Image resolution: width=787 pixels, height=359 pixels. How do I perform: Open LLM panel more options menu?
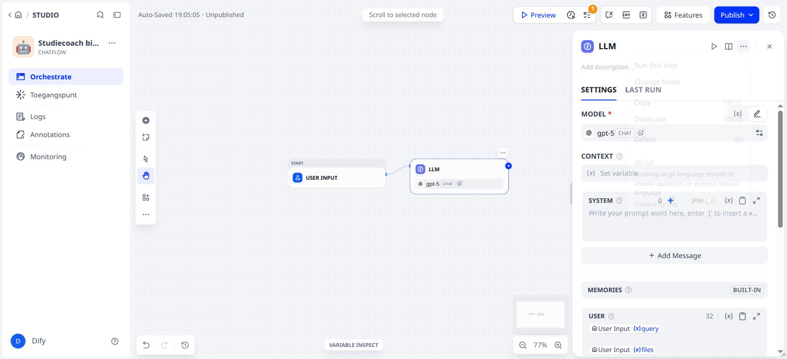pyautogui.click(x=743, y=46)
